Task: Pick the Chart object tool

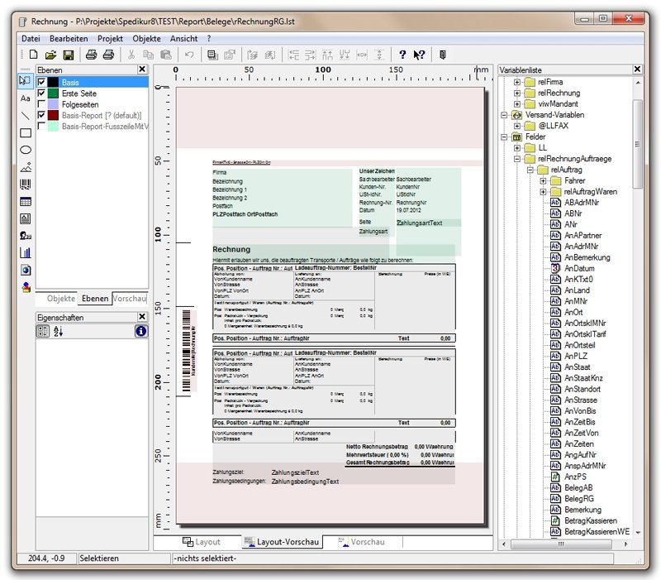Action: click(26, 252)
